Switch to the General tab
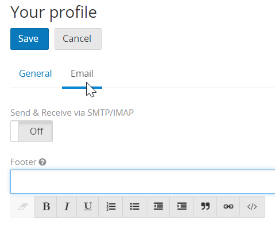The width and height of the screenshot is (275, 232). click(x=36, y=73)
